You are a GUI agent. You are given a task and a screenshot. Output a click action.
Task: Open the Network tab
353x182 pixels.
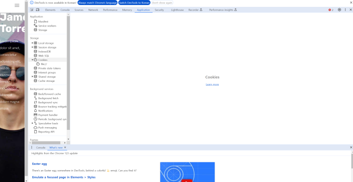[x=93, y=10]
